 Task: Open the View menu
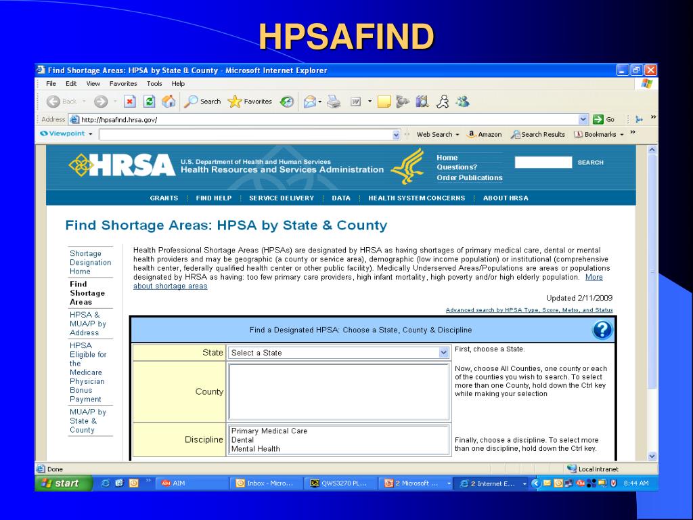(93, 83)
